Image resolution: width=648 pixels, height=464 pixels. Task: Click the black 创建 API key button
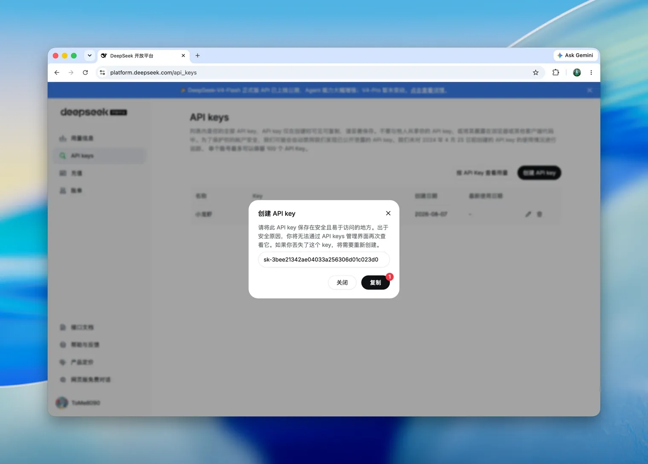[x=539, y=173]
